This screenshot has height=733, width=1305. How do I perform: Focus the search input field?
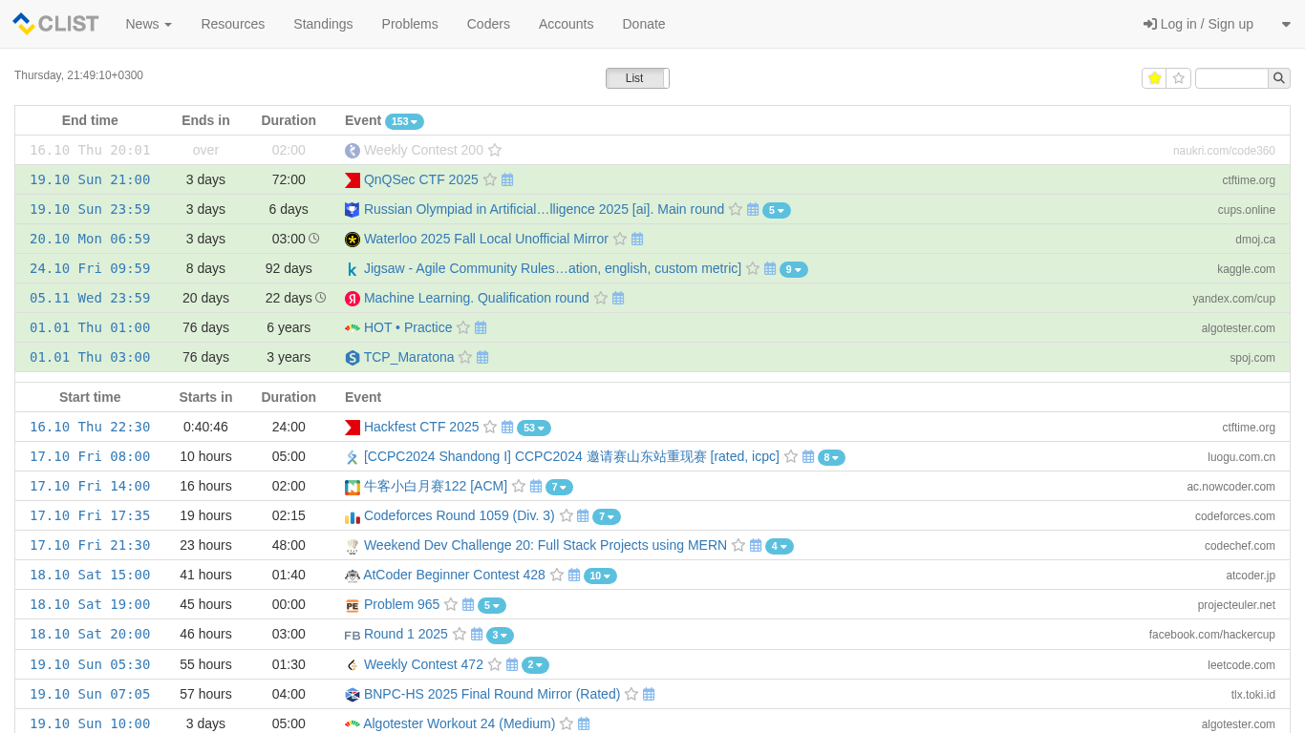coord(1231,78)
